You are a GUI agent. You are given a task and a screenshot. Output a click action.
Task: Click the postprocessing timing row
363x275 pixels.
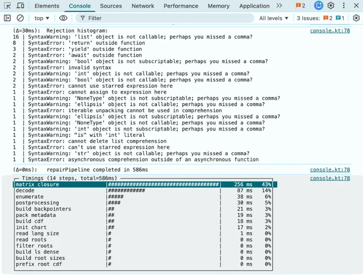143,203
